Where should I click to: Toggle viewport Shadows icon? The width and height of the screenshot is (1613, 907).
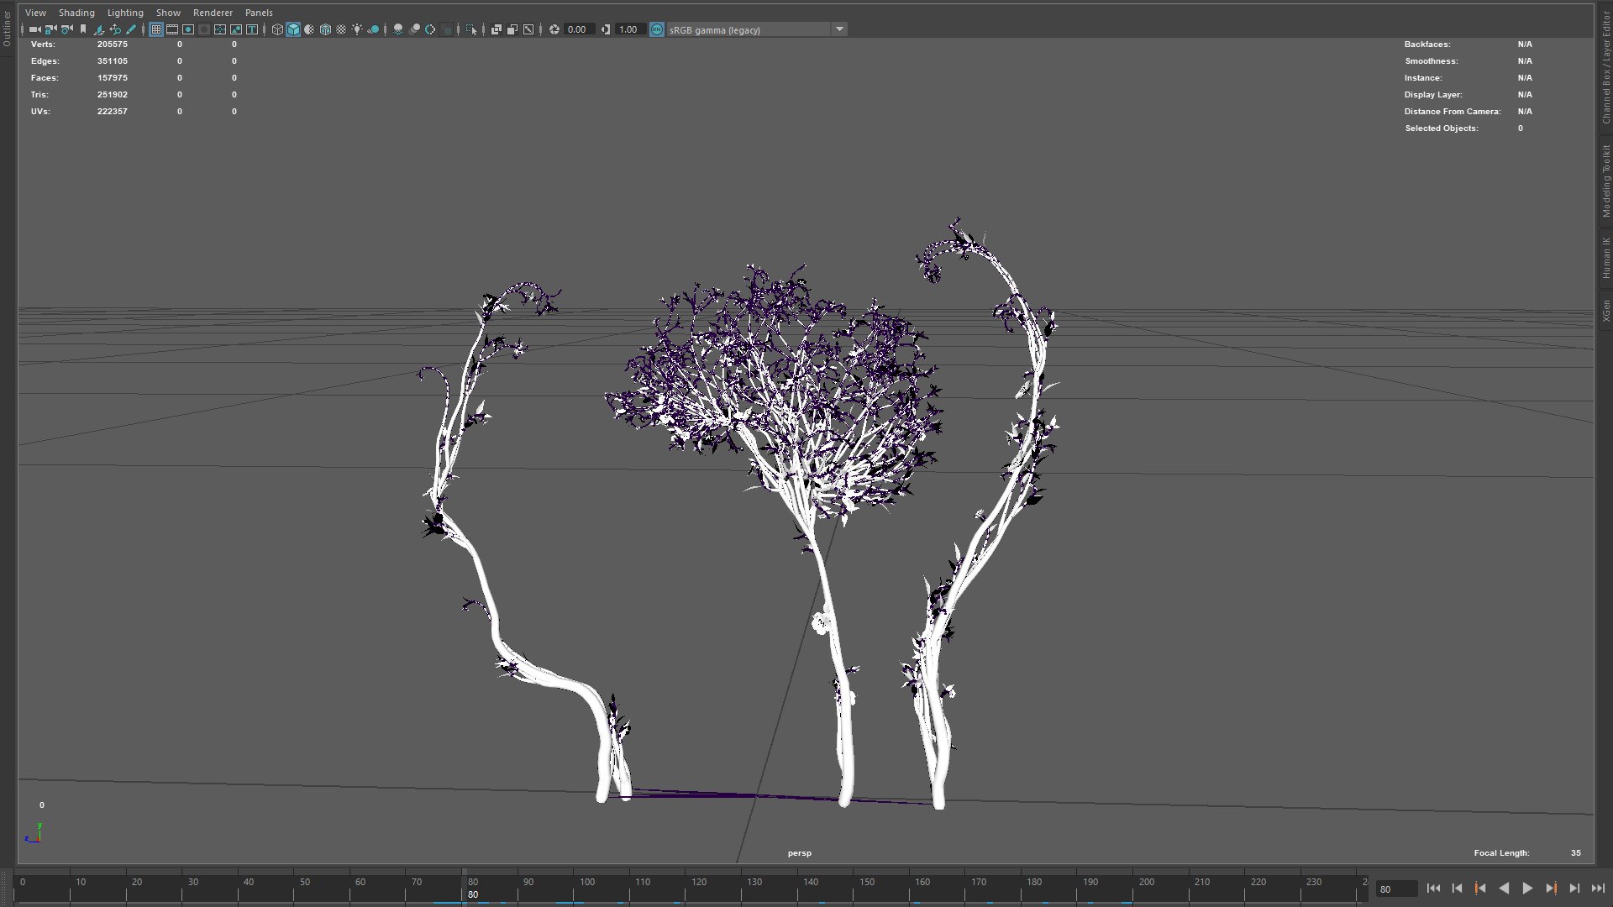click(373, 29)
